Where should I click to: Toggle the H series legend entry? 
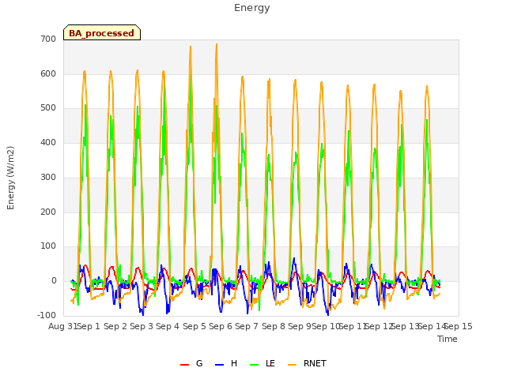226,363
